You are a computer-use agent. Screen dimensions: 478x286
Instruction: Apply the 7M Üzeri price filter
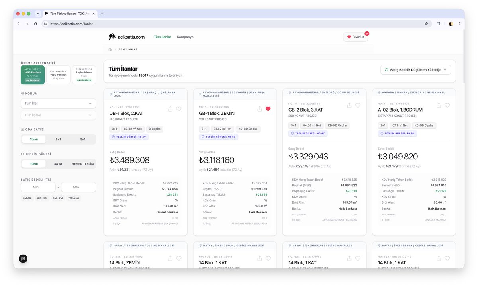(x=73, y=198)
